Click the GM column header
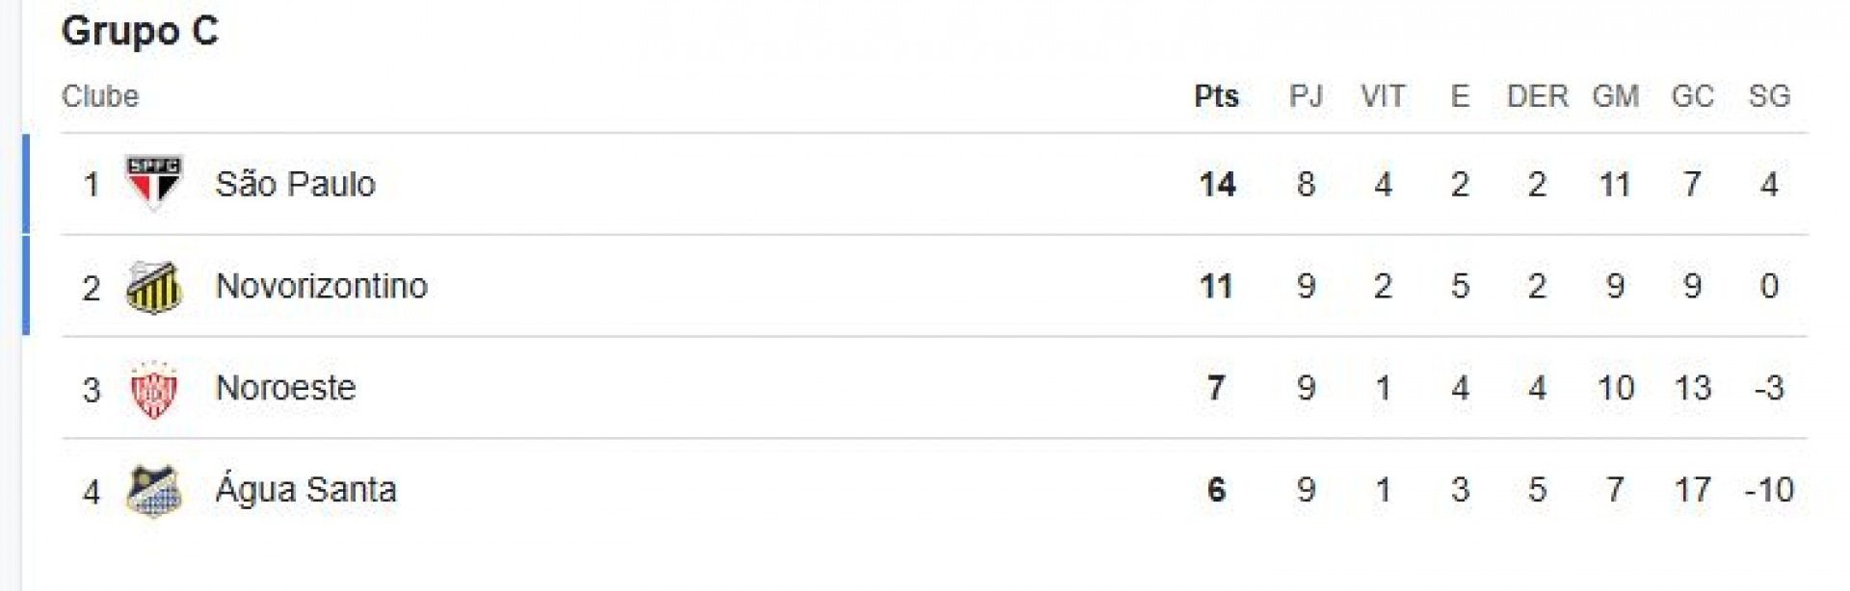This screenshot has height=591, width=1850. [x=1615, y=96]
